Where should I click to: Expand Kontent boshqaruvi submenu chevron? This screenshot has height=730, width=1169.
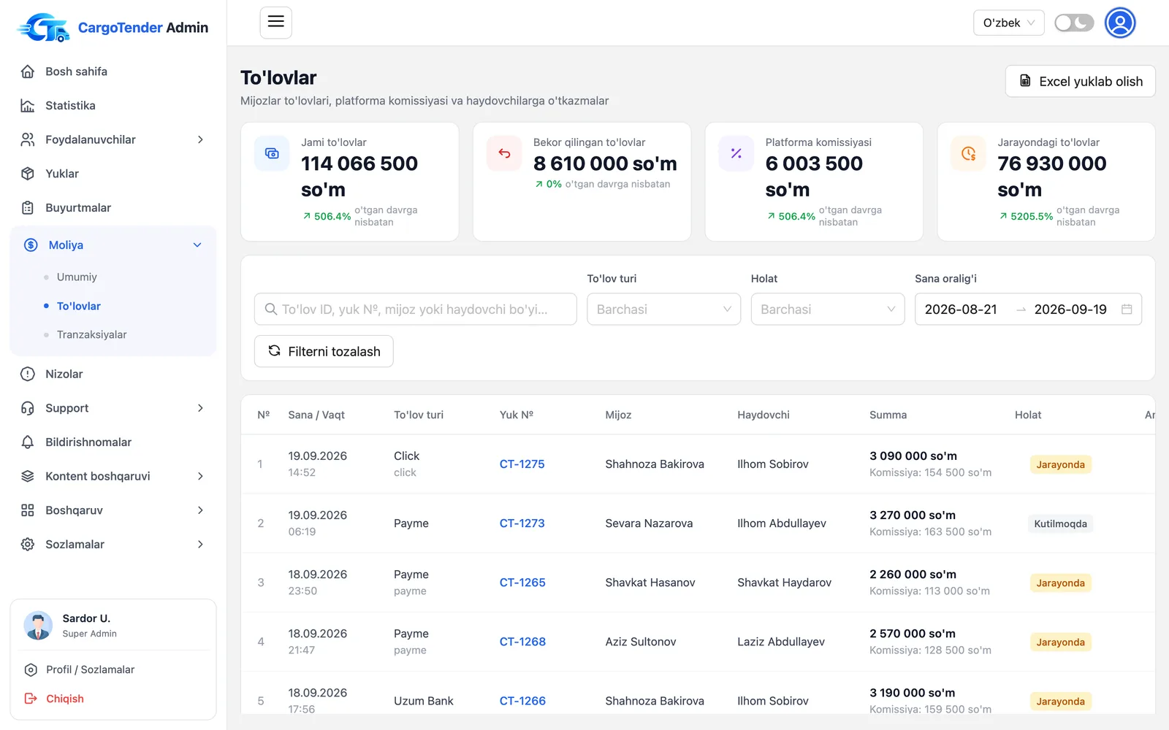(x=200, y=476)
